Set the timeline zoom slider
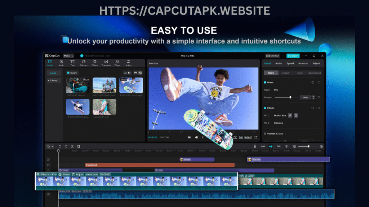Image resolution: width=369 pixels, height=207 pixels. 307,146
